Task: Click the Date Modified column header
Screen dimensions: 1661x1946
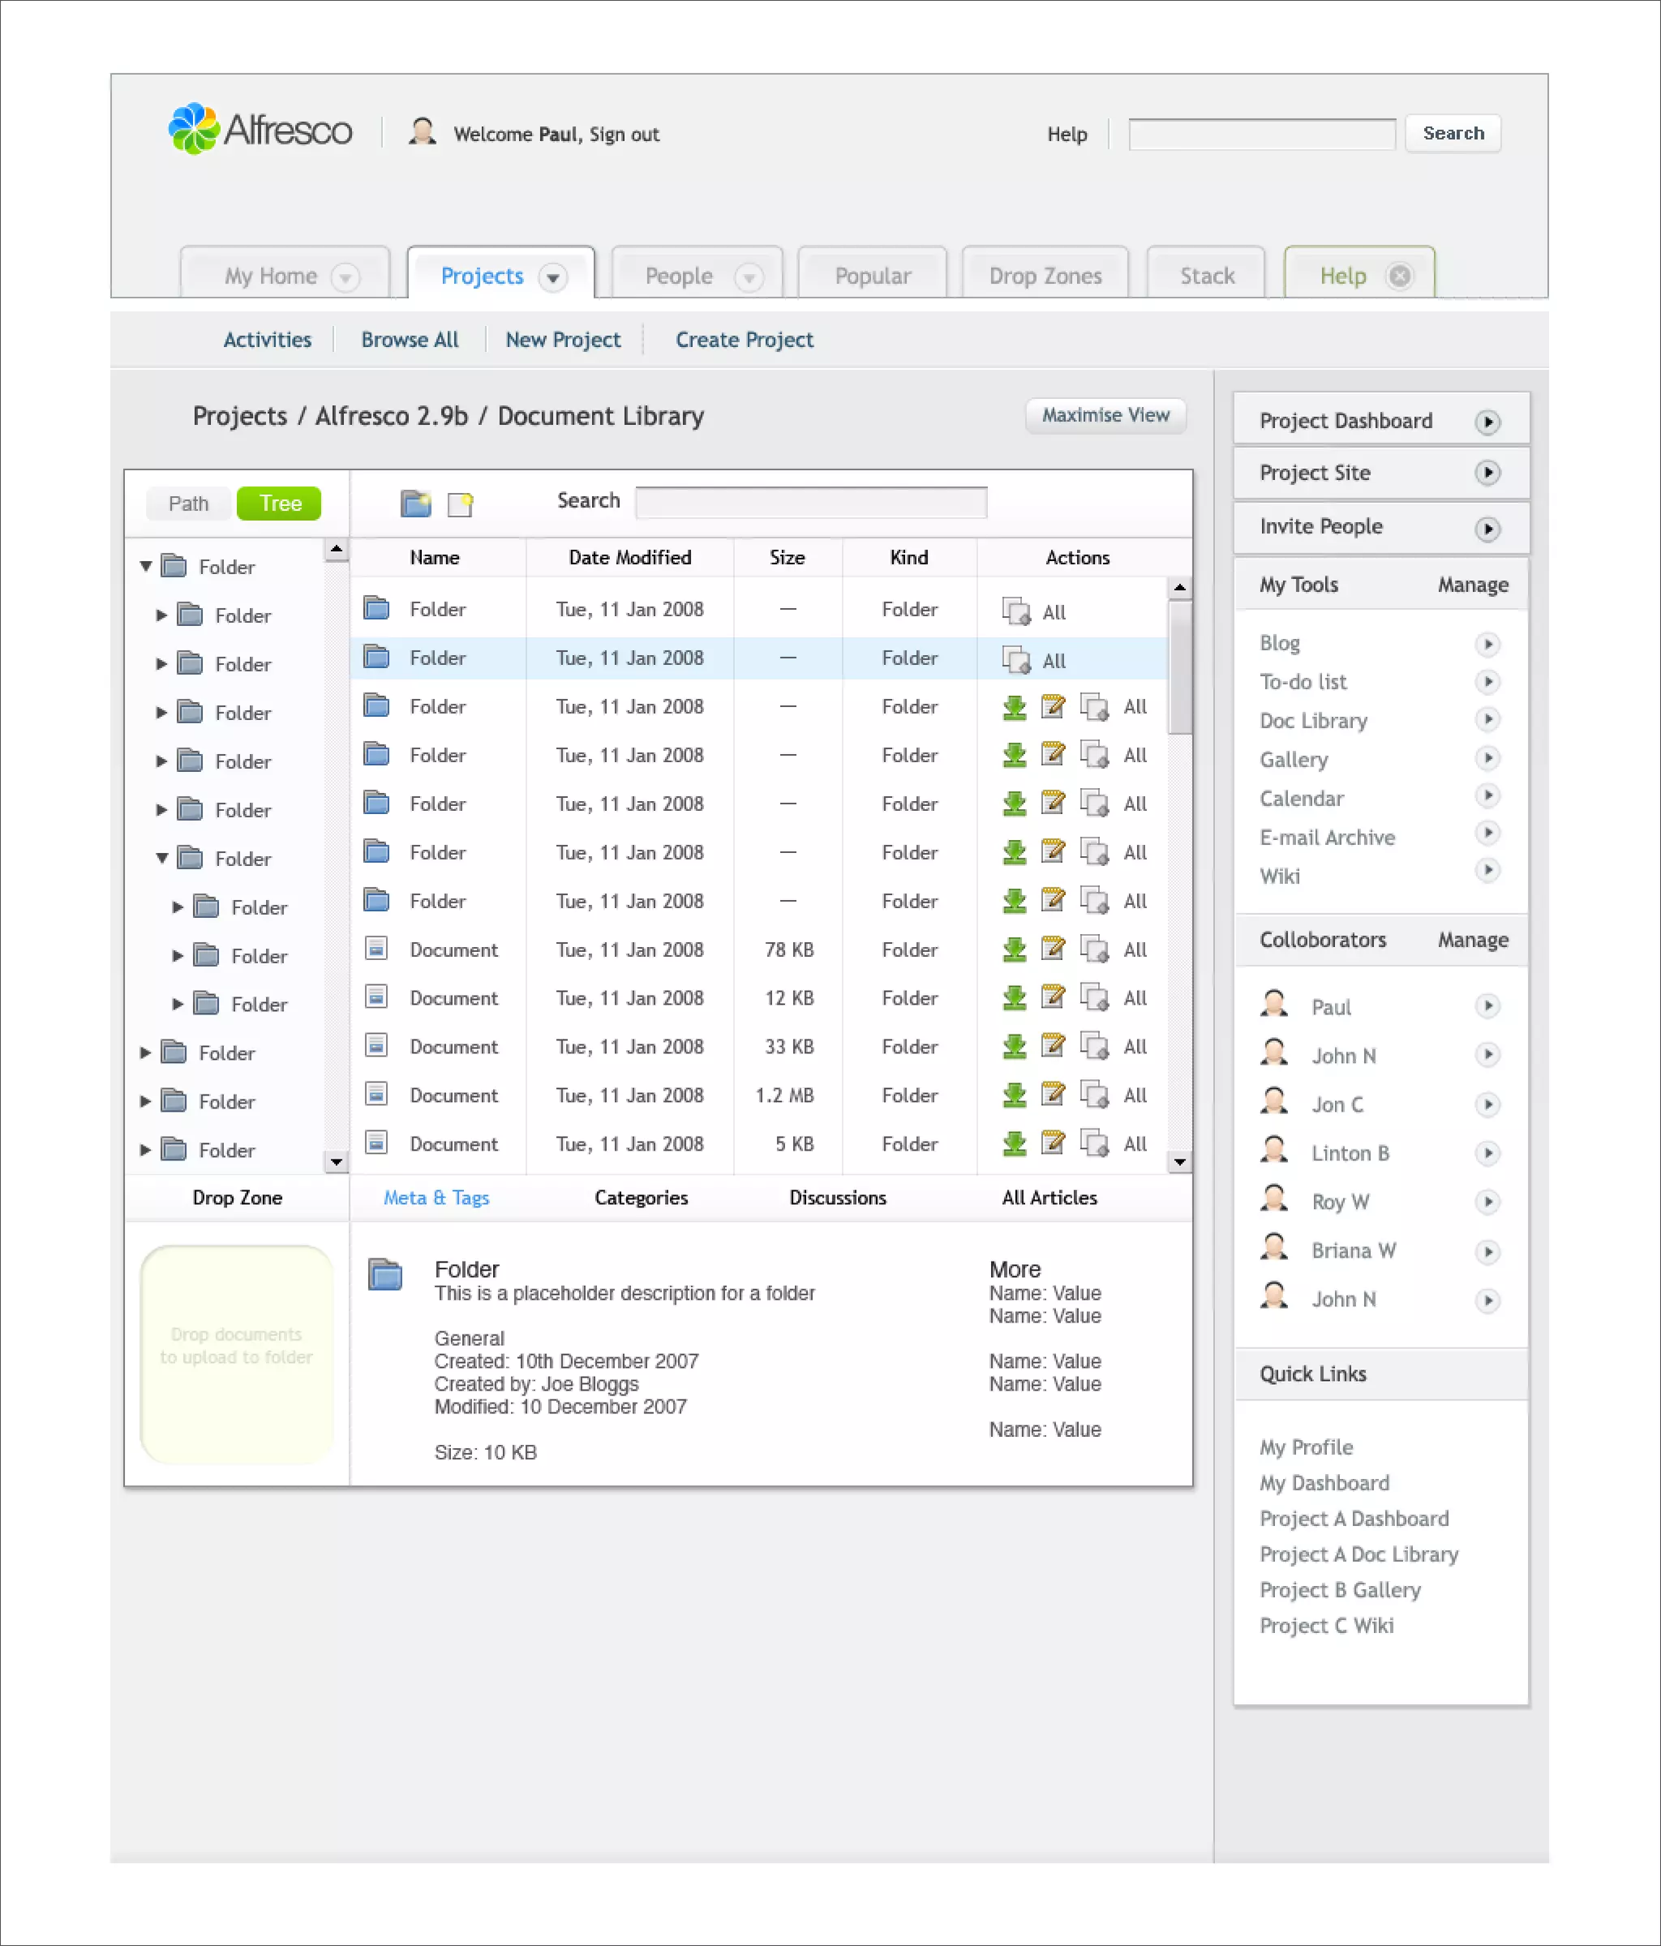Action: click(x=629, y=557)
